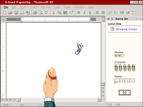Click the vertical scrollbar down arrow
Viewport: 143px width, 107px height.
[103, 84]
